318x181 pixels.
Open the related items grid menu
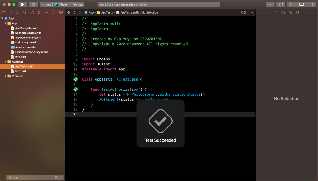click(68, 12)
